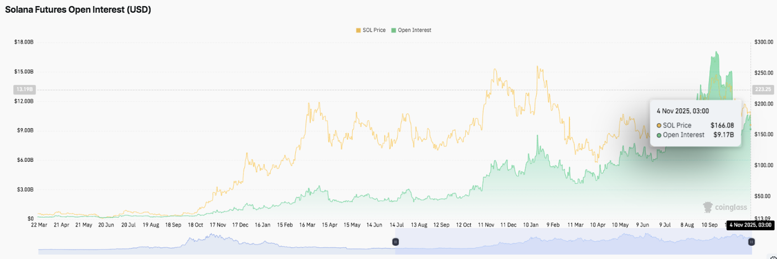
Task: Click the $9.17B value in the tooltip
Action: coord(722,135)
